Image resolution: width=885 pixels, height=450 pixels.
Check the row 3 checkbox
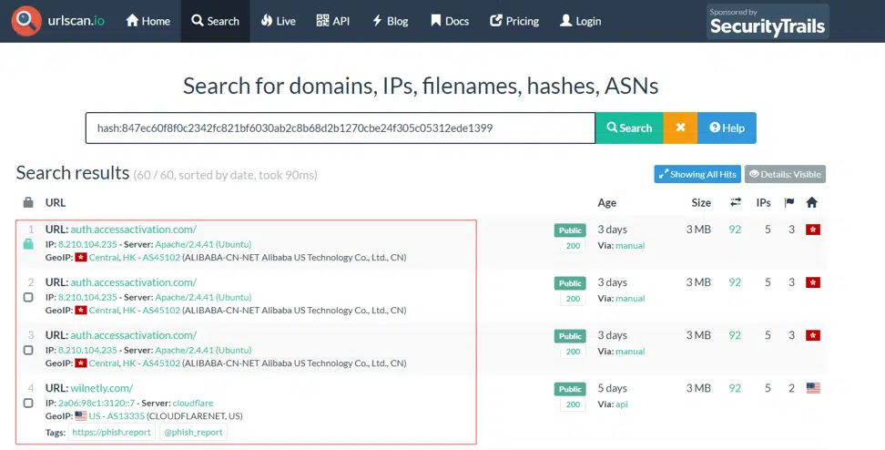28,350
